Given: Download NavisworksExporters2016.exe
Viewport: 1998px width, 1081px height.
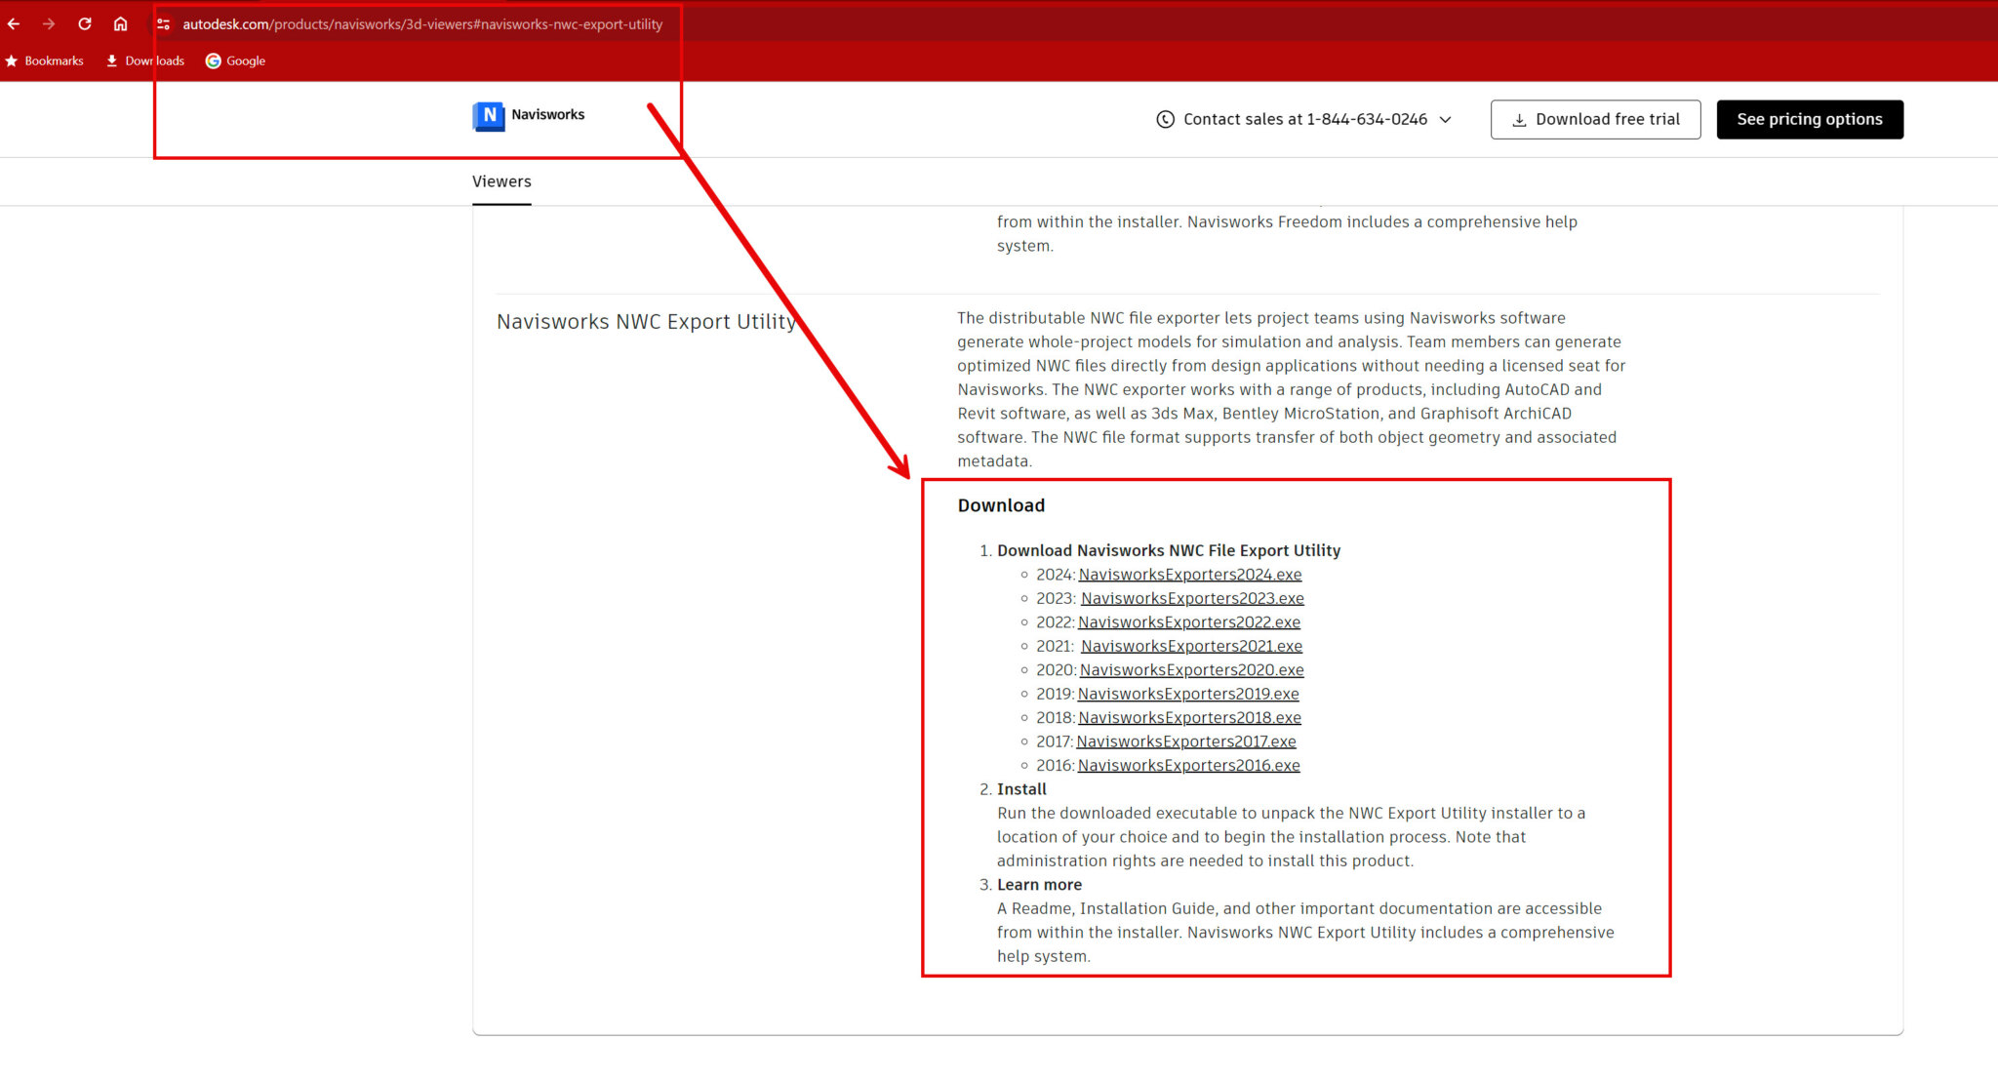Looking at the screenshot, I should (x=1188, y=766).
